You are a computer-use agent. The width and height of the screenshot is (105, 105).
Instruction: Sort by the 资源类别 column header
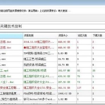point(40,36)
